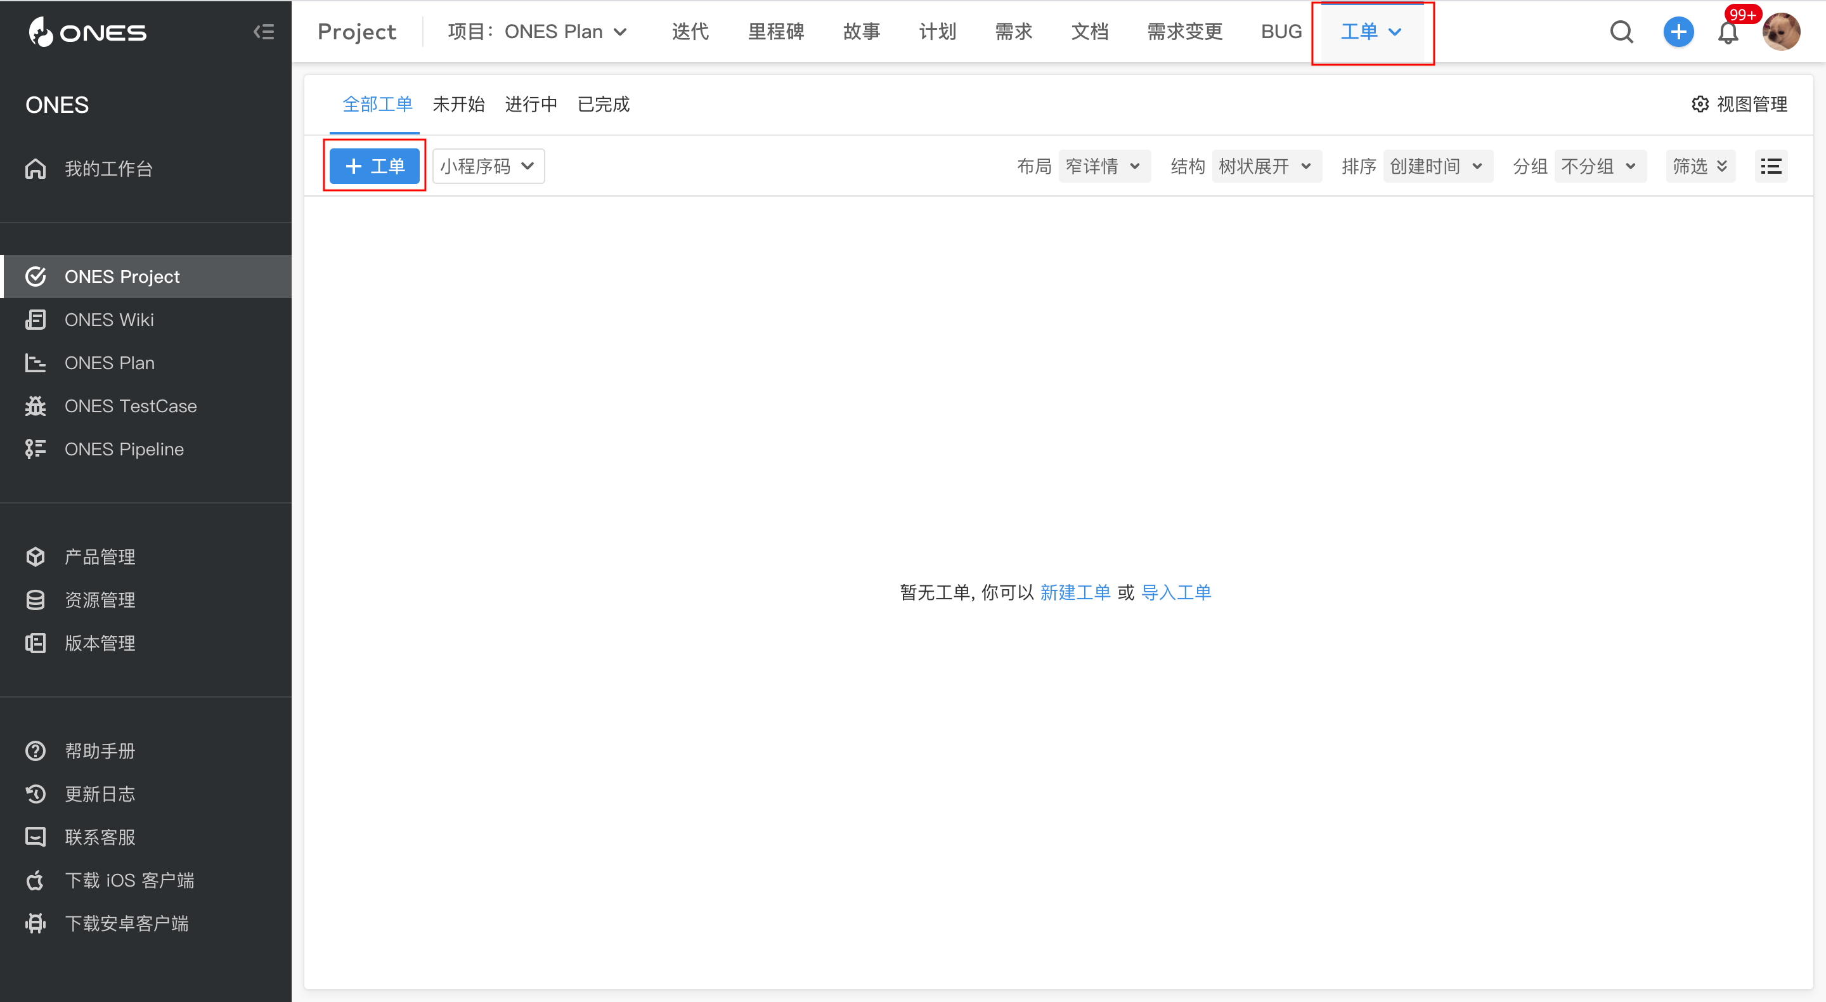Switch to the 故事 tab

pos(861,32)
